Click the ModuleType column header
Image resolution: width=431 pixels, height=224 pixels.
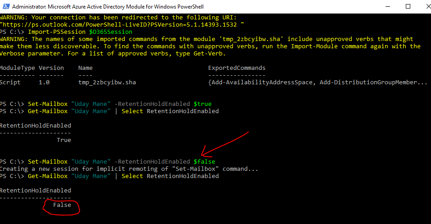[x=17, y=68]
